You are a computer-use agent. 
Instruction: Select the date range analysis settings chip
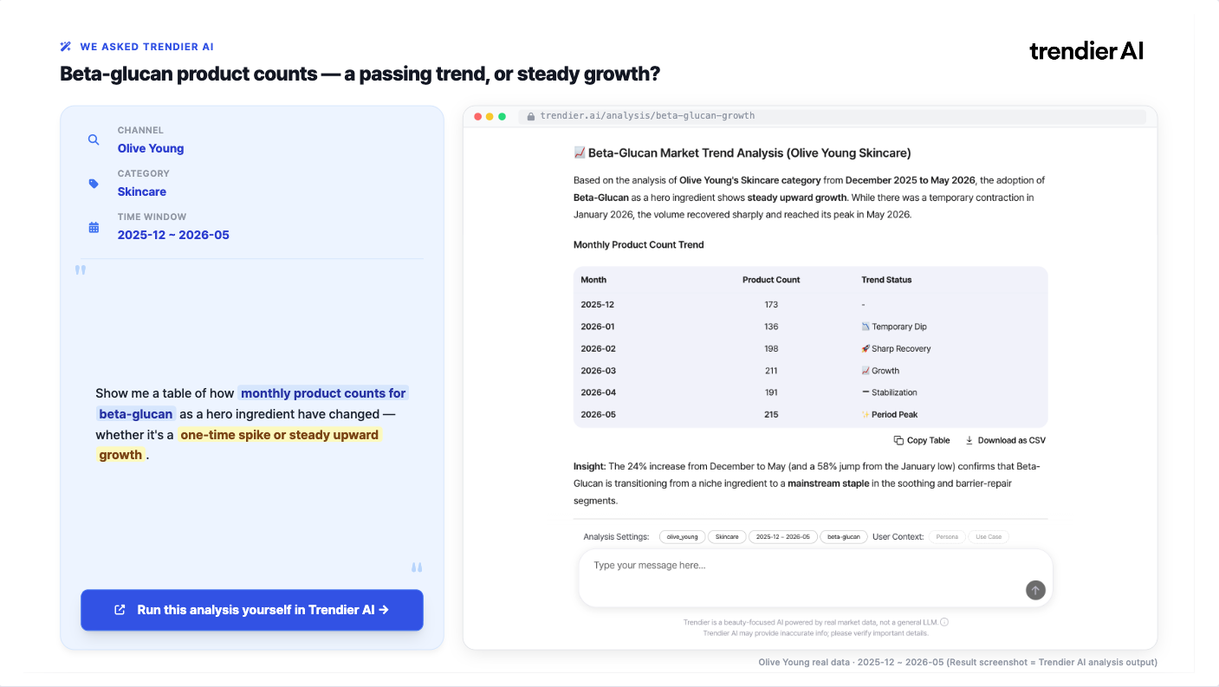pyautogui.click(x=783, y=537)
